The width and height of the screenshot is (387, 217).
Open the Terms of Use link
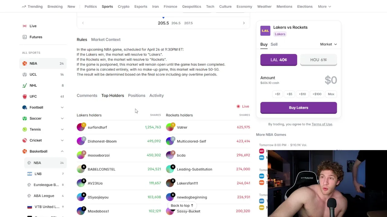tap(322, 124)
